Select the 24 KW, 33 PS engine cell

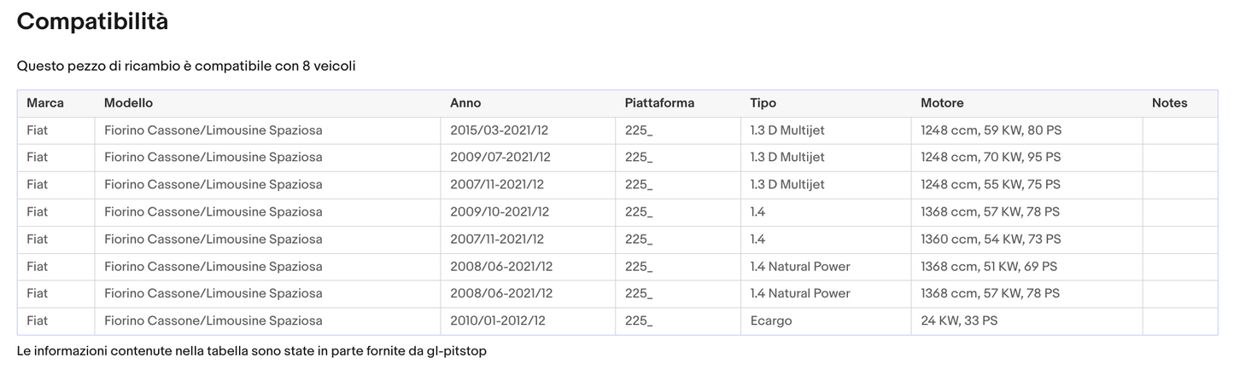point(959,321)
